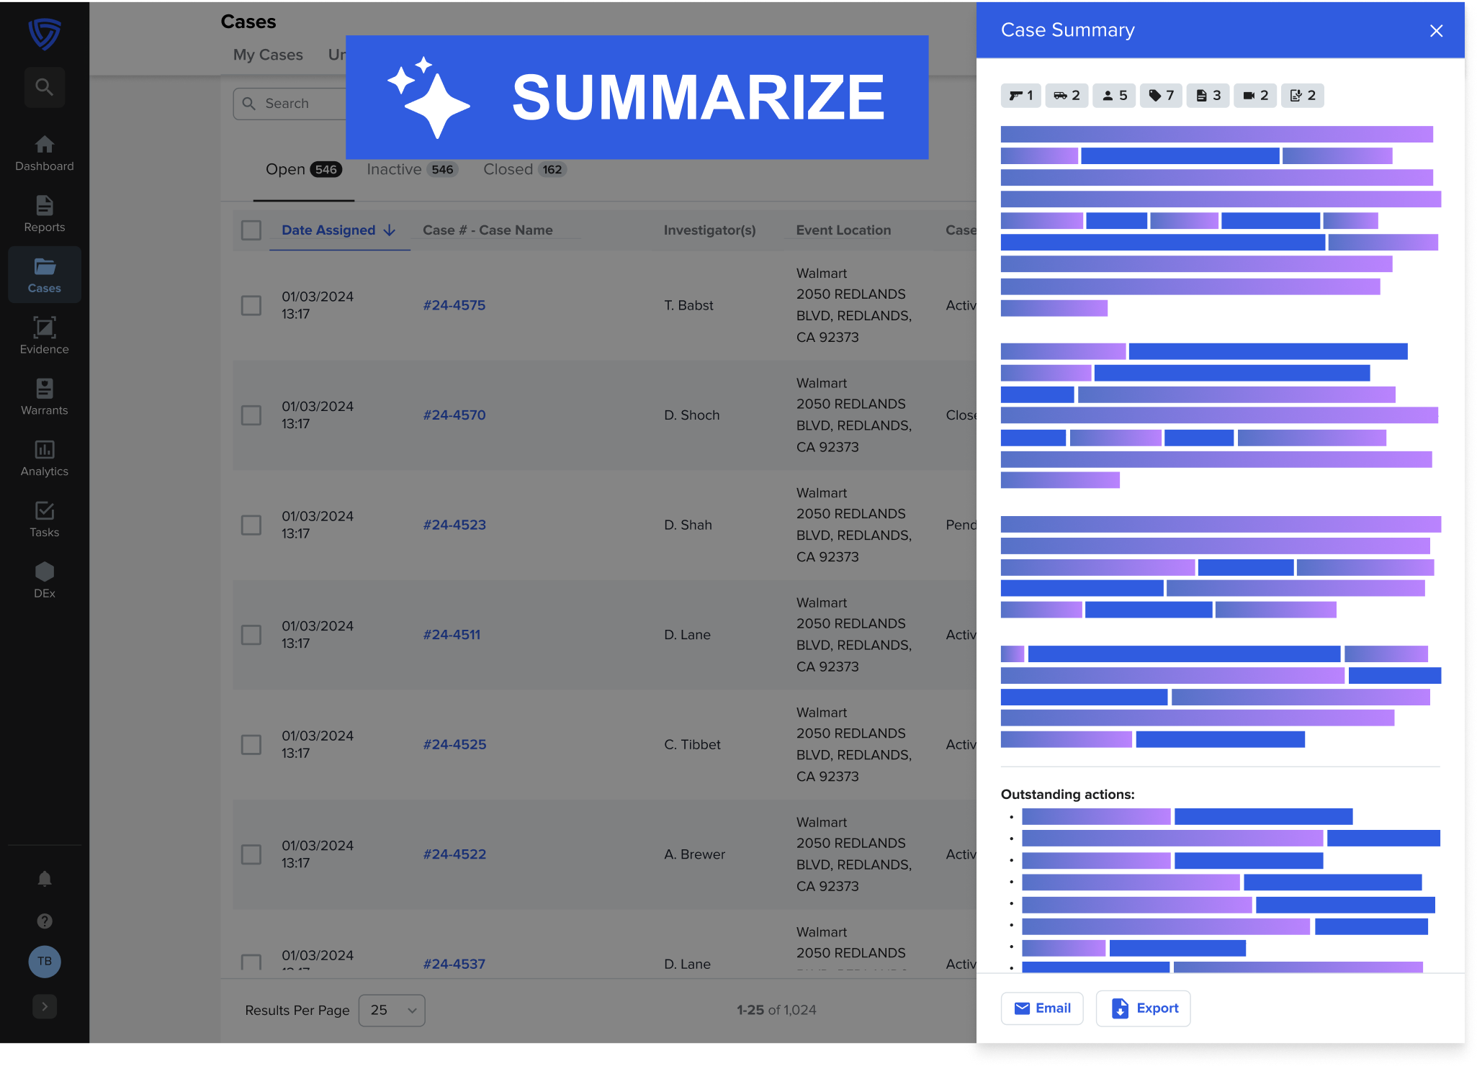Image resolution: width=1477 pixels, height=1066 pixels.
Task: Click the Email button
Action: (x=1041, y=1008)
